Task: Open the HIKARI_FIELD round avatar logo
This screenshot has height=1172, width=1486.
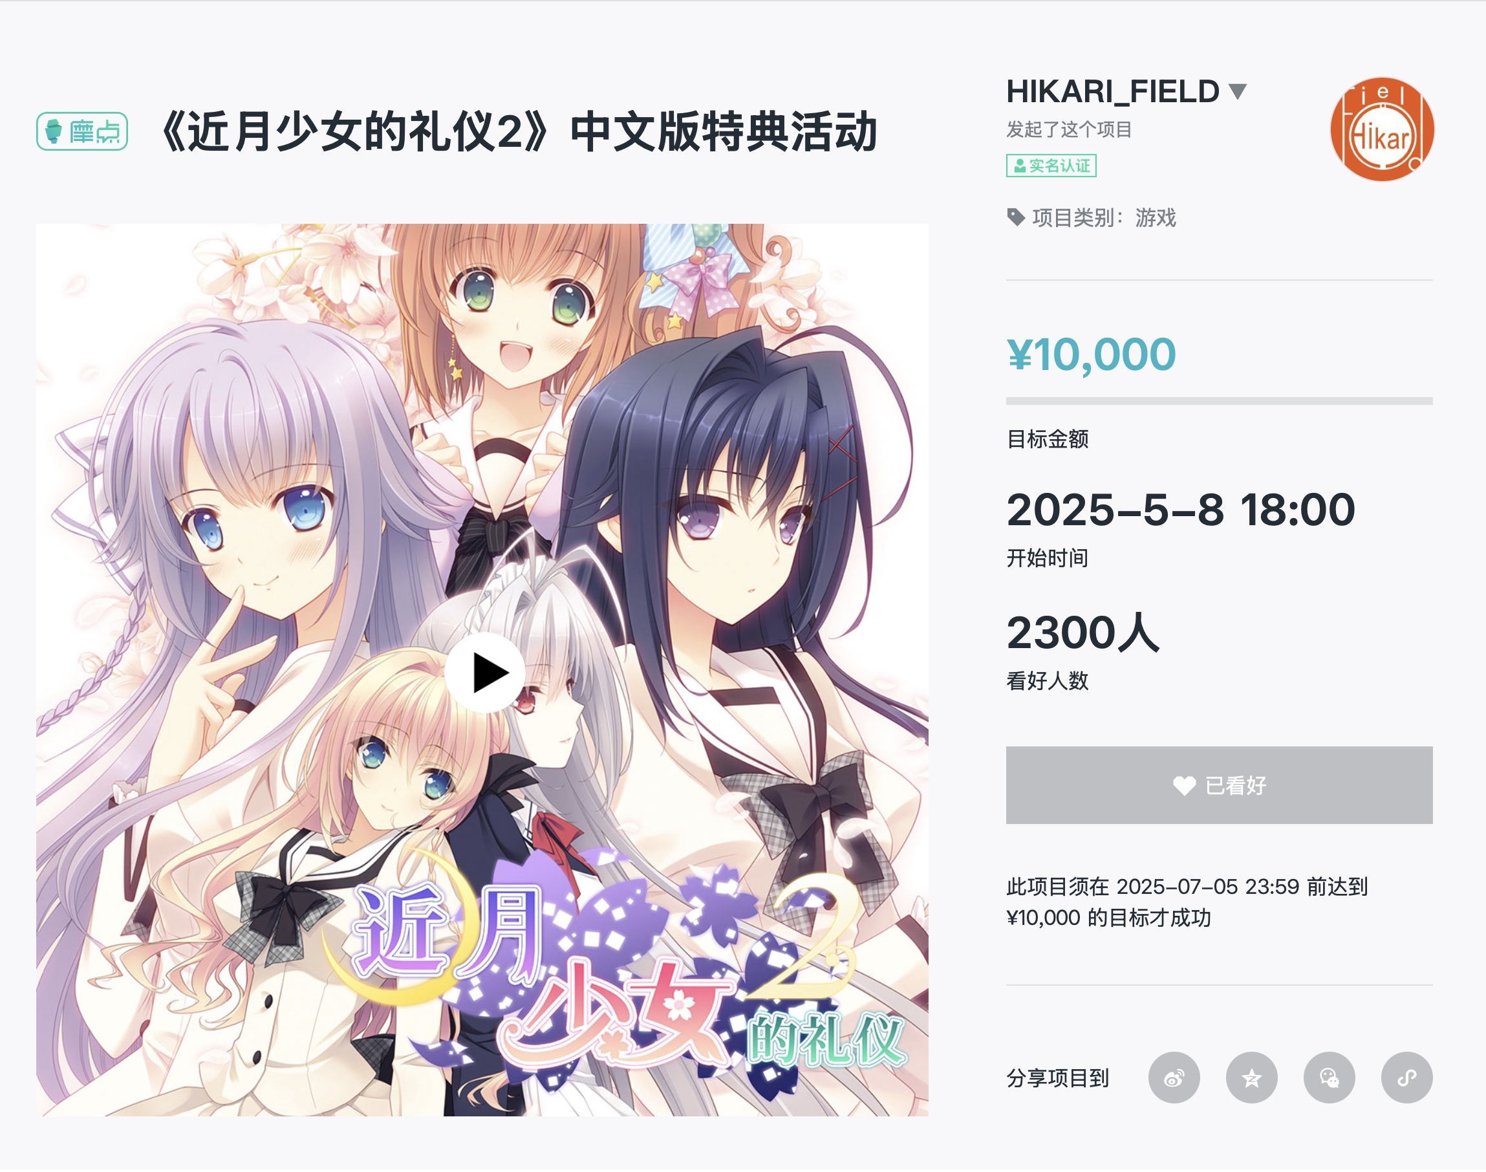Action: click(1382, 129)
